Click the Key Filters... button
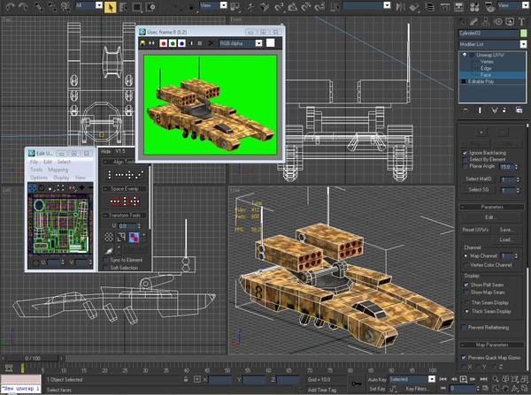This screenshot has width=531, height=395. pos(417,389)
